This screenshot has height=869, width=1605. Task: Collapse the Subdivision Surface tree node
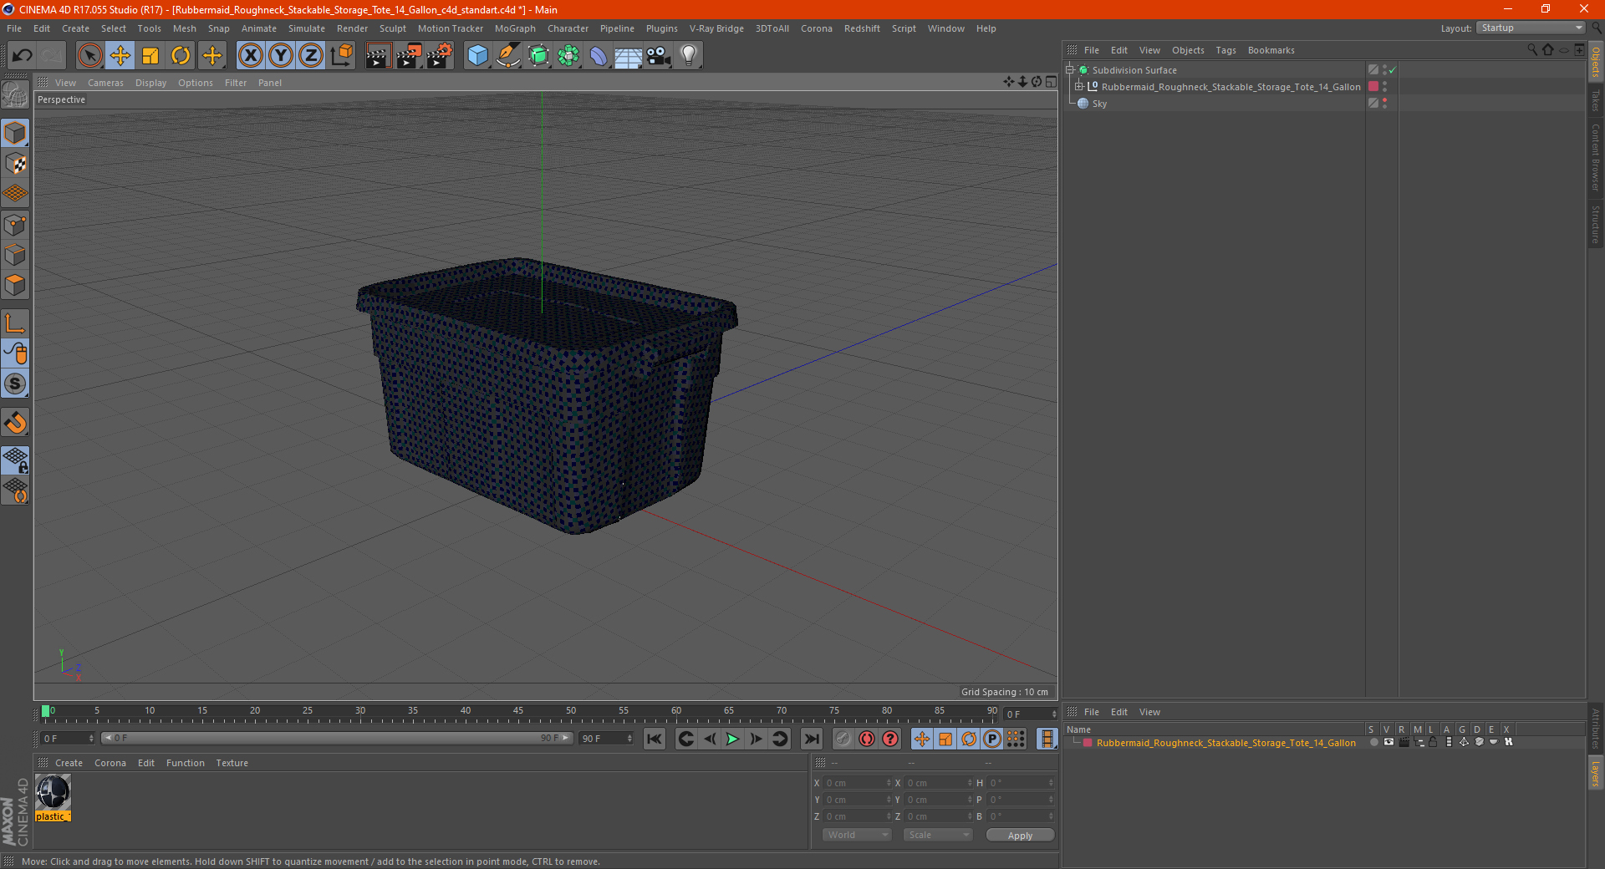1070,70
